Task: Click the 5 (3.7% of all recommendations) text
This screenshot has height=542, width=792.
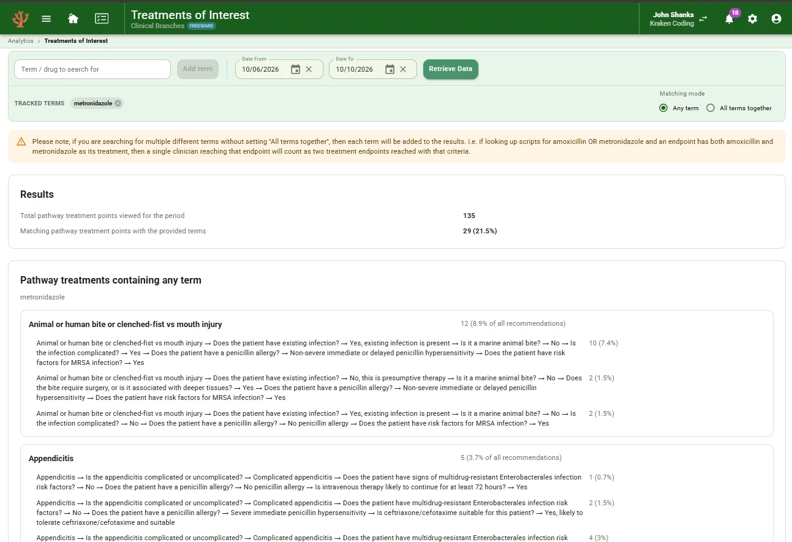Action: click(x=511, y=457)
